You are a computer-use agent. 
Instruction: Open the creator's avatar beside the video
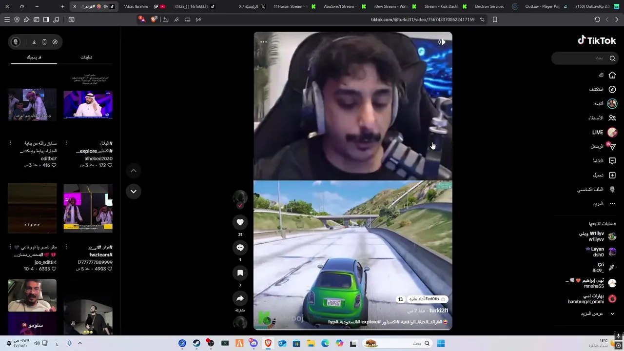coord(240,197)
